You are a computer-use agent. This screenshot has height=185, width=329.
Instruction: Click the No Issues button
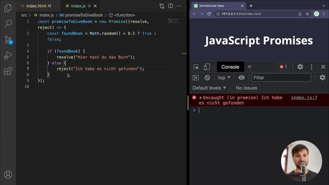click(246, 88)
